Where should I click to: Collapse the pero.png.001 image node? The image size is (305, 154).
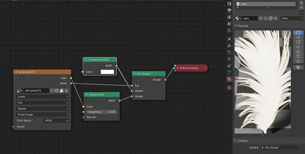16,72
